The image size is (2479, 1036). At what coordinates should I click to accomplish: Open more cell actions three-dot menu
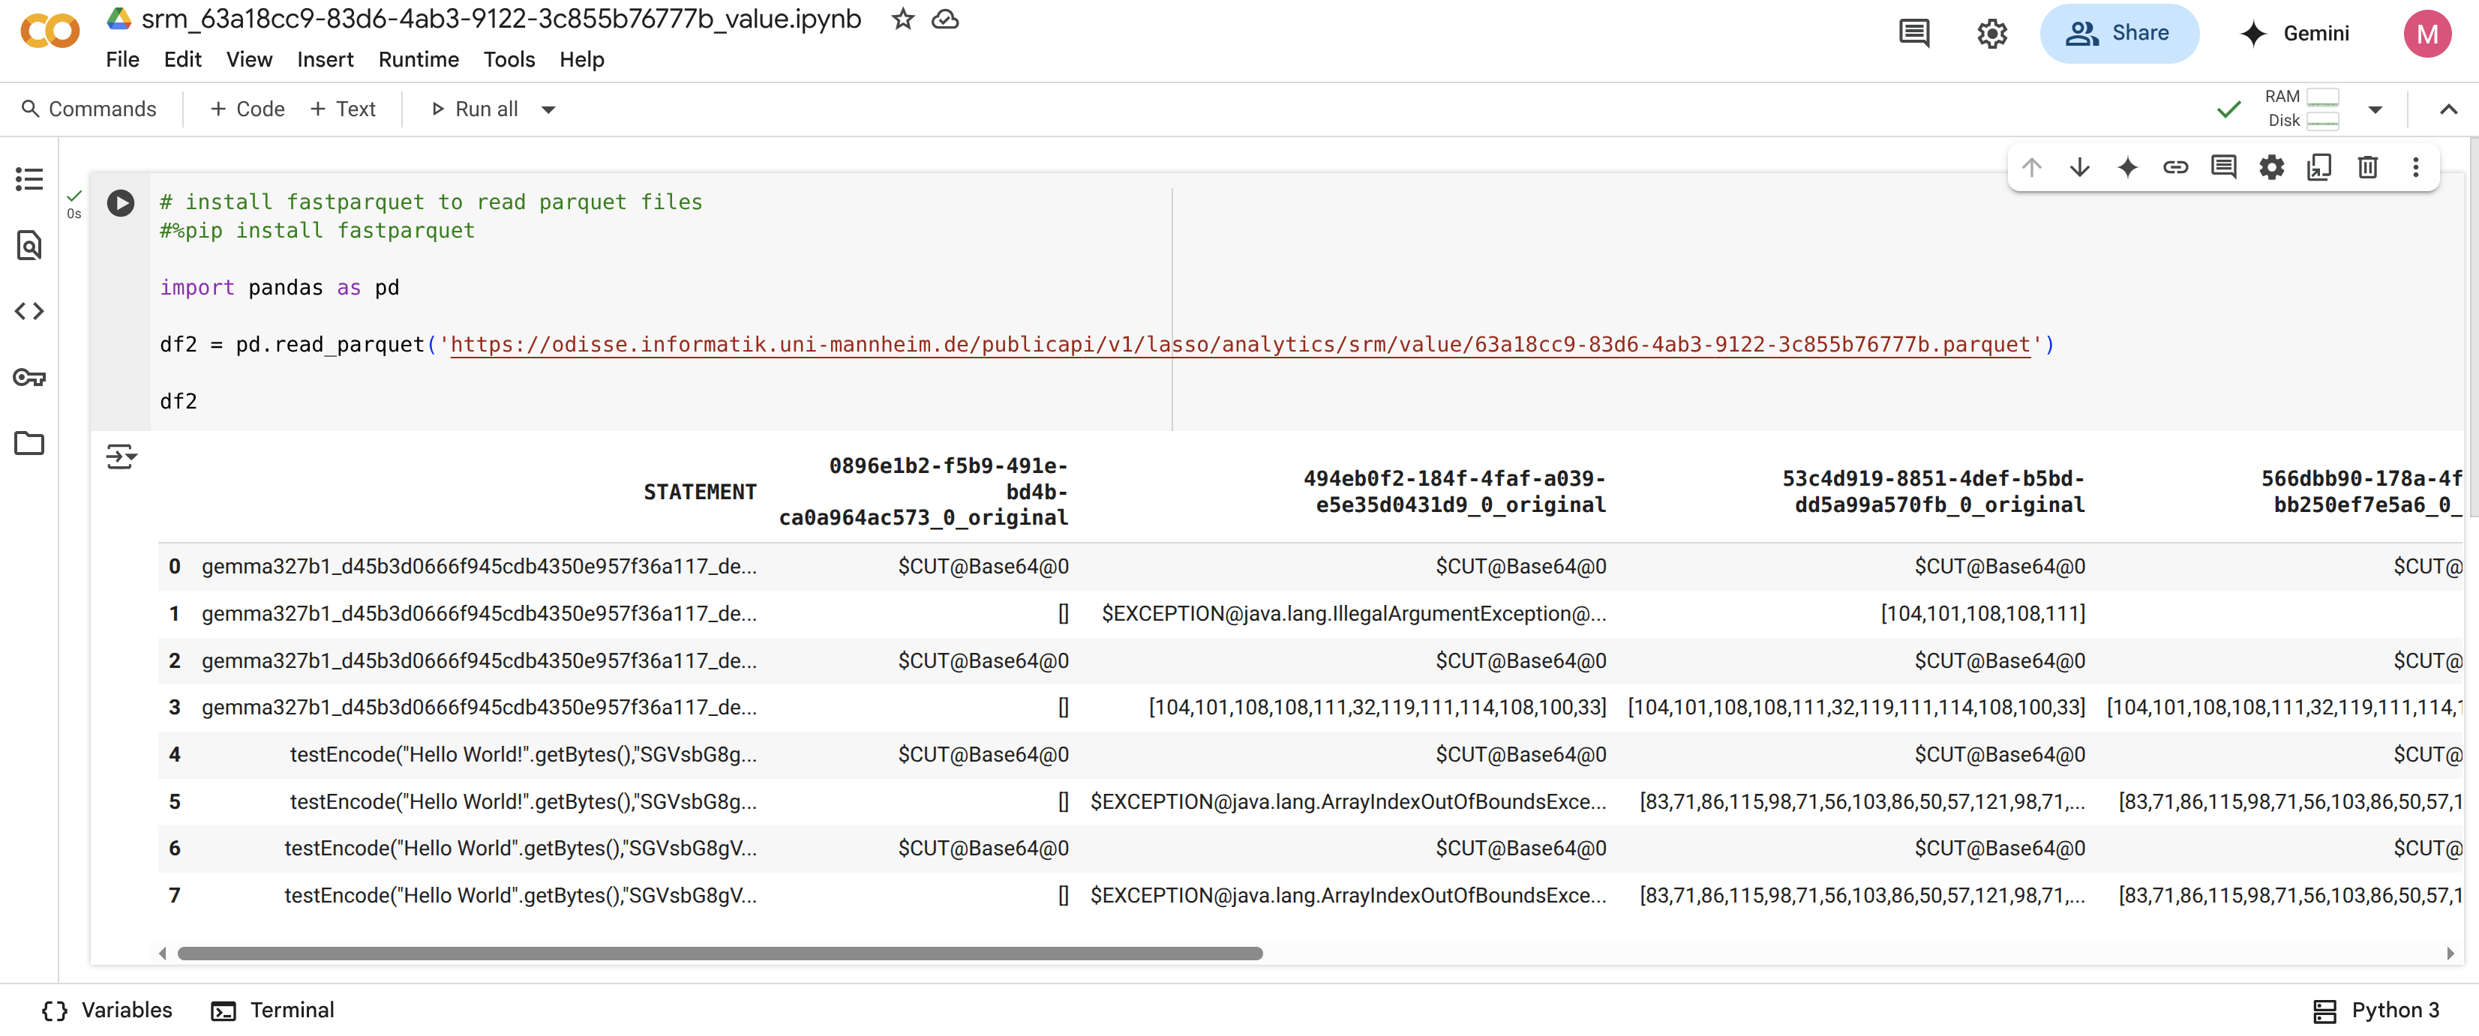pos(2415,167)
